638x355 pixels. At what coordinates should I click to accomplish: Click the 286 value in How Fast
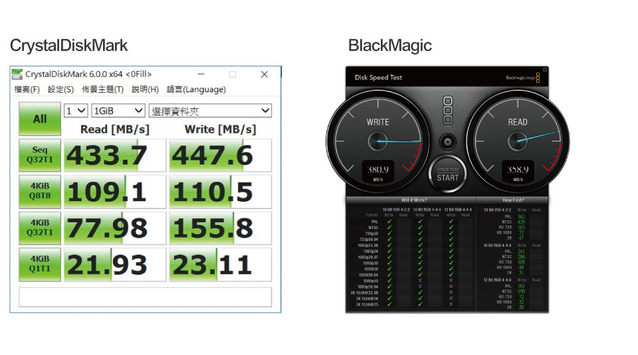tap(521, 257)
